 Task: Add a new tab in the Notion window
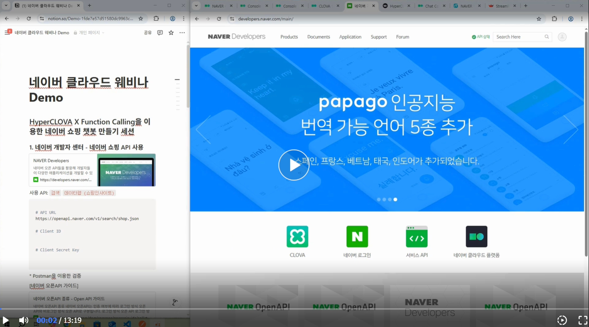[x=89, y=6]
